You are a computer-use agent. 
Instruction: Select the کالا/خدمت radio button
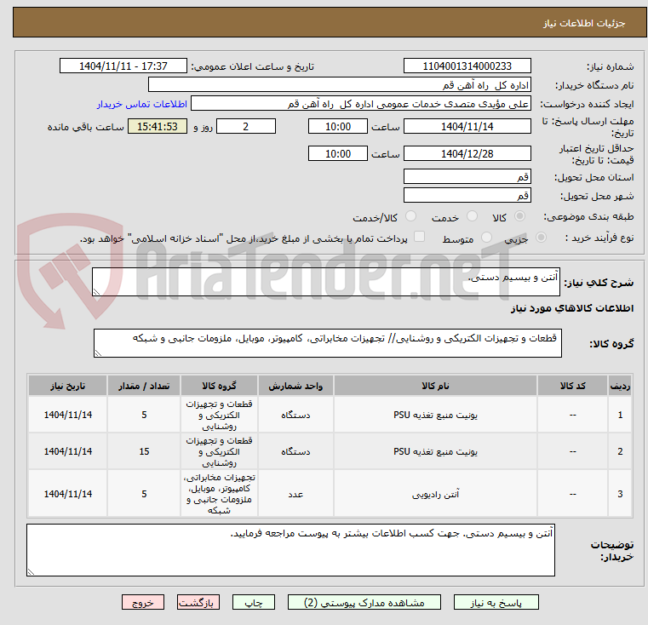tap(410, 216)
